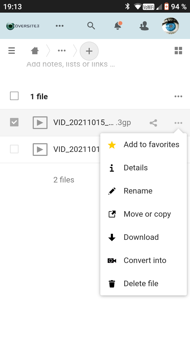Open the contacts icon in header

(144, 26)
